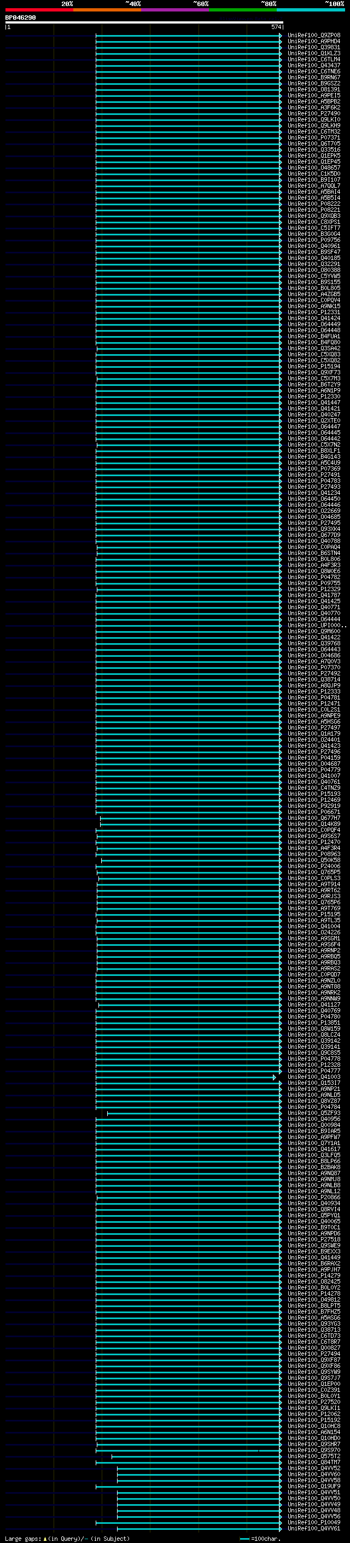Screen dimensions: 350x1543
Task: Select the purple ~60% legend segment
Action: point(176,10)
